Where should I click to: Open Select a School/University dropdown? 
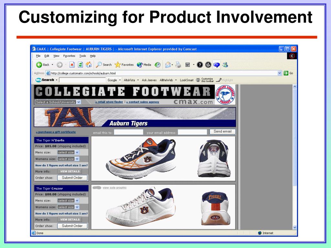(79, 102)
